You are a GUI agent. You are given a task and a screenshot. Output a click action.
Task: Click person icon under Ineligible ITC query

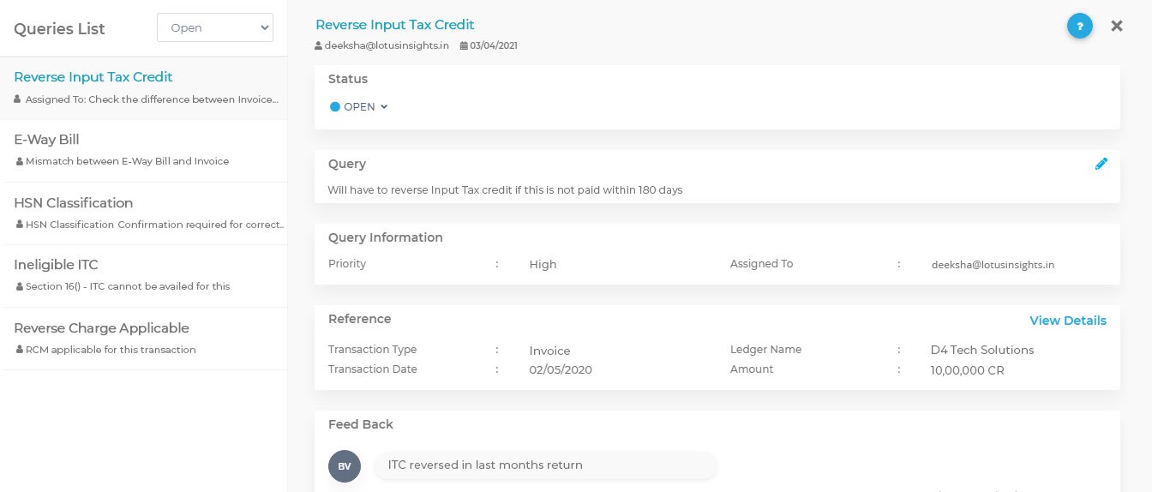point(19,286)
